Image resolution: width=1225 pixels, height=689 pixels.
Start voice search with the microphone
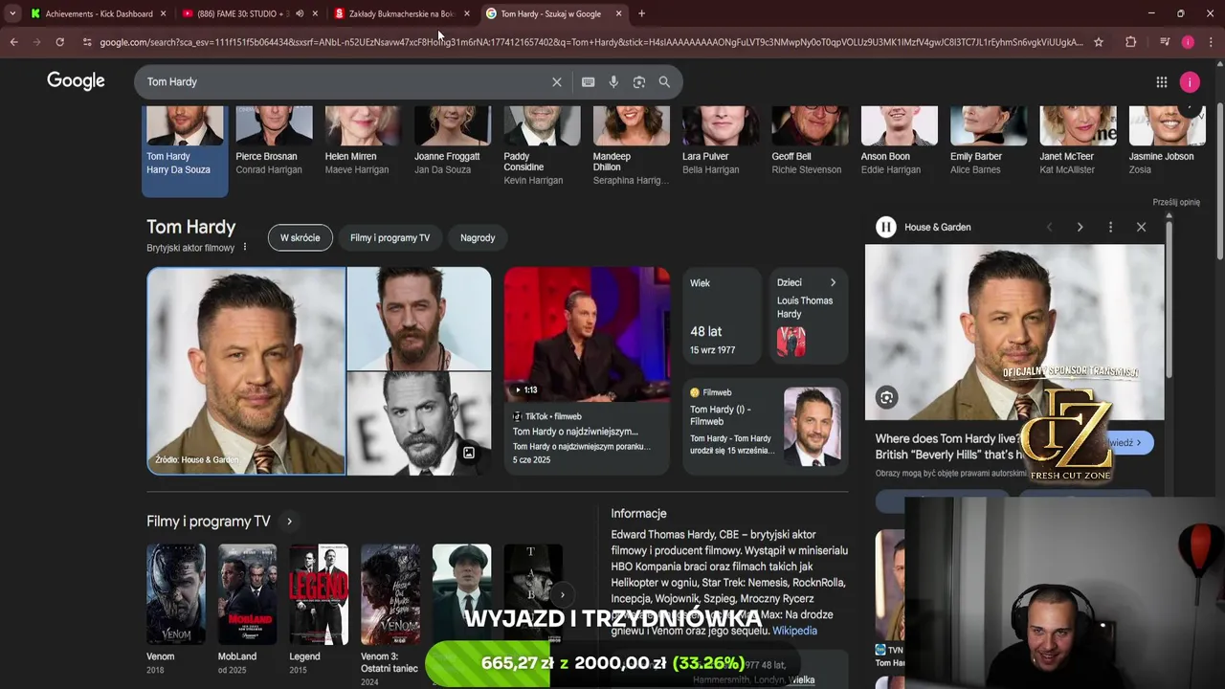[x=613, y=82]
